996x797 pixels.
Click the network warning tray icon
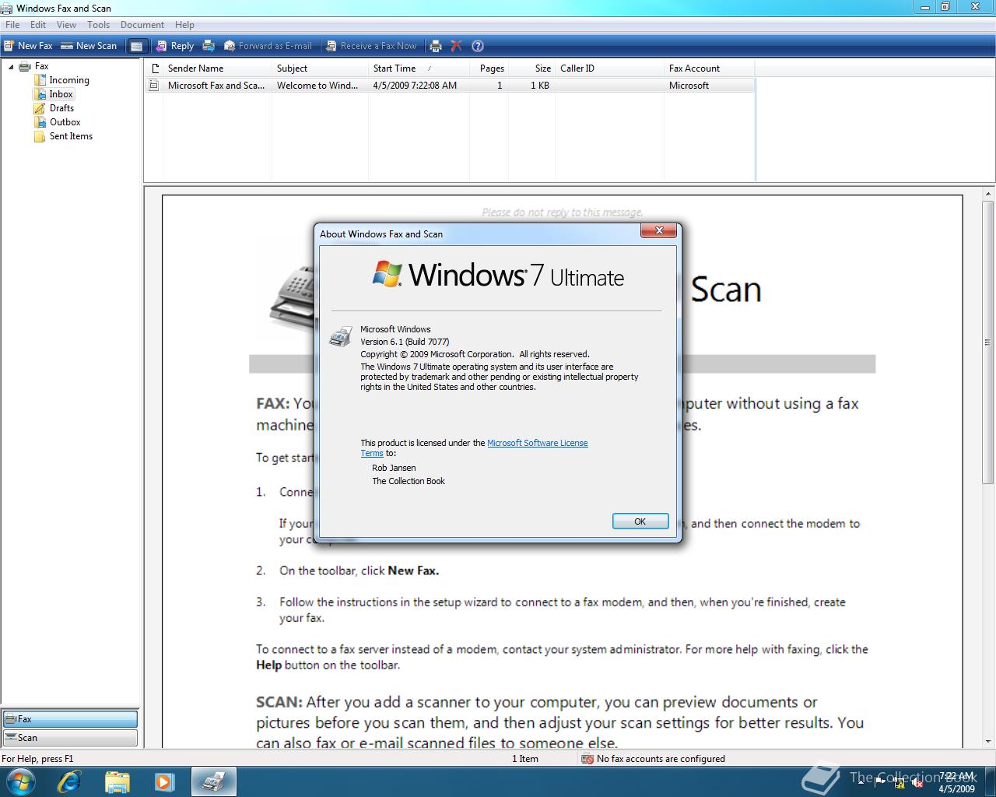pos(899,782)
